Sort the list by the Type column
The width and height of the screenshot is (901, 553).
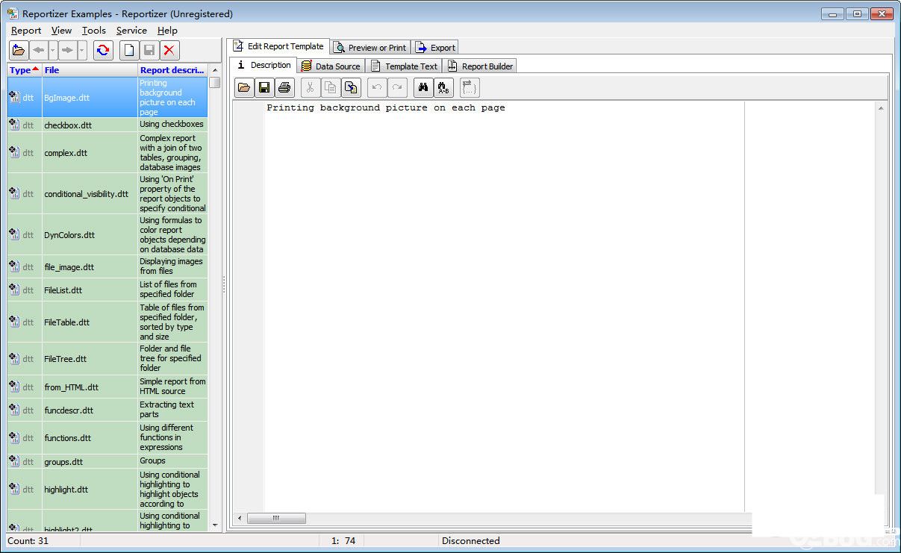25,70
